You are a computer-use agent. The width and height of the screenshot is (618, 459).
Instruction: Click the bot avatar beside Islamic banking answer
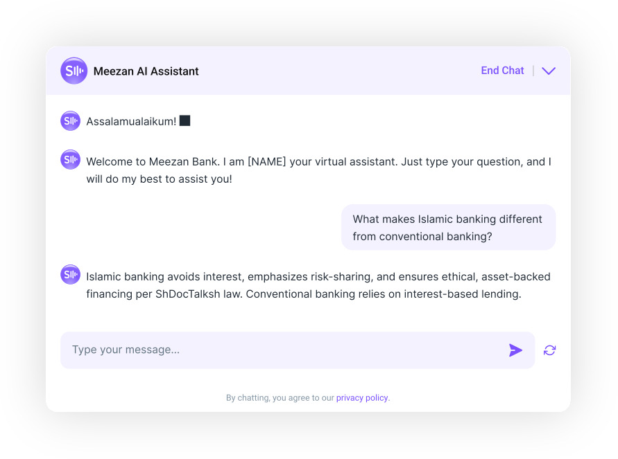pos(70,275)
